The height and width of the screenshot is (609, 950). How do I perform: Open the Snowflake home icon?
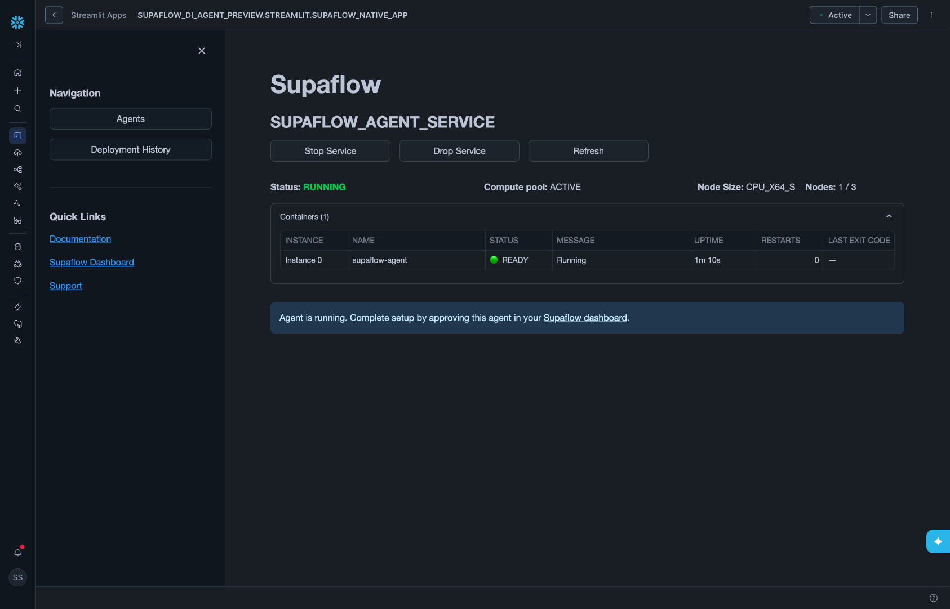point(17,73)
